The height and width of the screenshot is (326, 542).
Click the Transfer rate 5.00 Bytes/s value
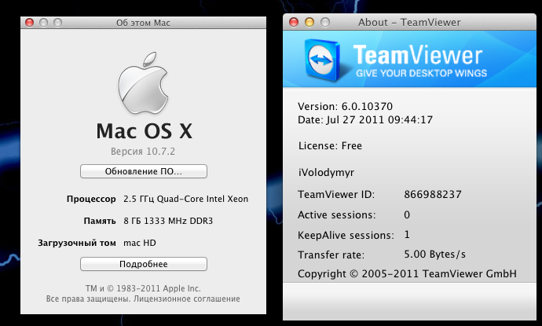point(435,254)
